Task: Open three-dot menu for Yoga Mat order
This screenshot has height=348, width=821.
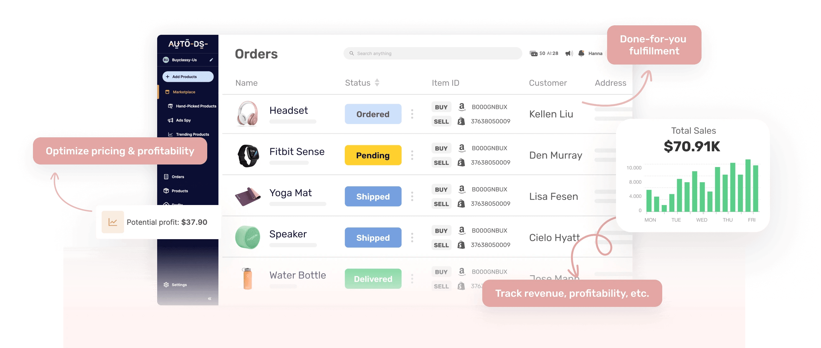Action: pos(412,196)
